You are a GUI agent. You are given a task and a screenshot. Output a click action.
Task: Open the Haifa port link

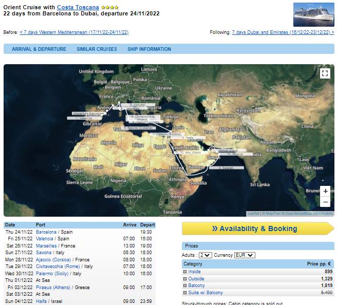point(41,301)
